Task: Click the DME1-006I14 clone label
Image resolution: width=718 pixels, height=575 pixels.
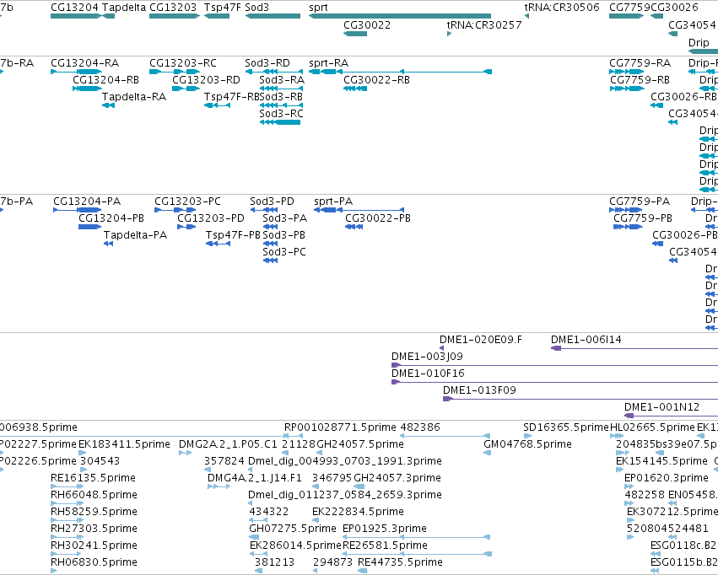Action: [x=586, y=340]
